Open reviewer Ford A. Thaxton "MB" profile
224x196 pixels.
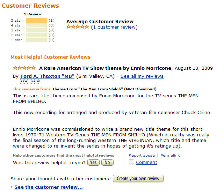[47, 76]
